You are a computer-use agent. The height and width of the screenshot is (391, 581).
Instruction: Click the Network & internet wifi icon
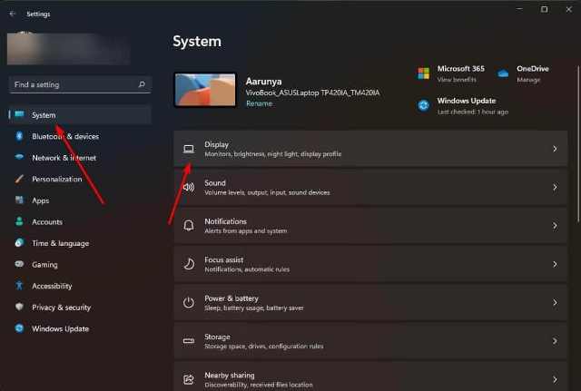pyautogui.click(x=19, y=157)
